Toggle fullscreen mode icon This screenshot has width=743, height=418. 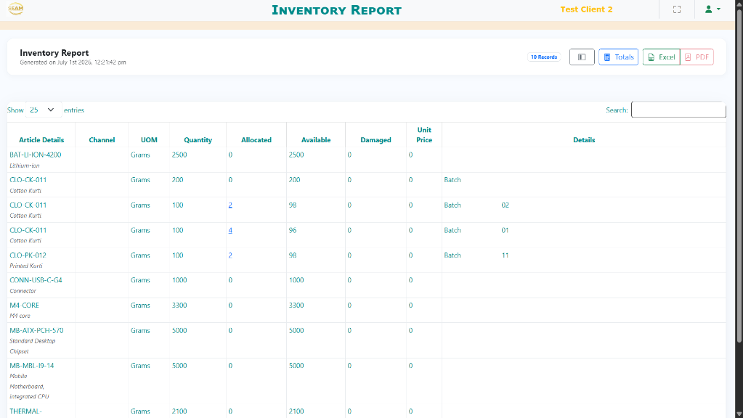[x=677, y=9]
